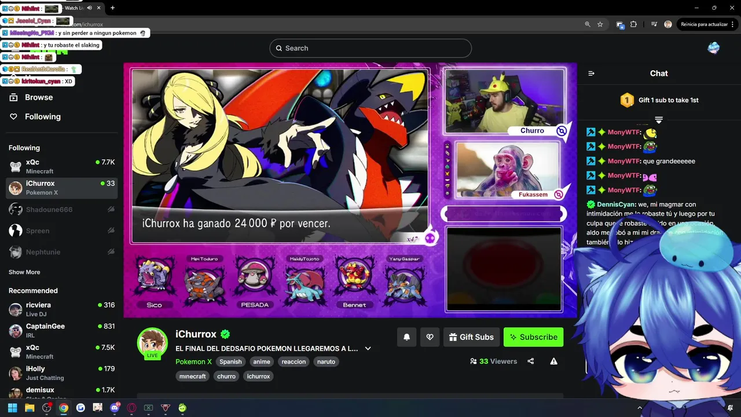Open File Explorer from taskbar
This screenshot has height=417, width=741.
click(x=30, y=408)
